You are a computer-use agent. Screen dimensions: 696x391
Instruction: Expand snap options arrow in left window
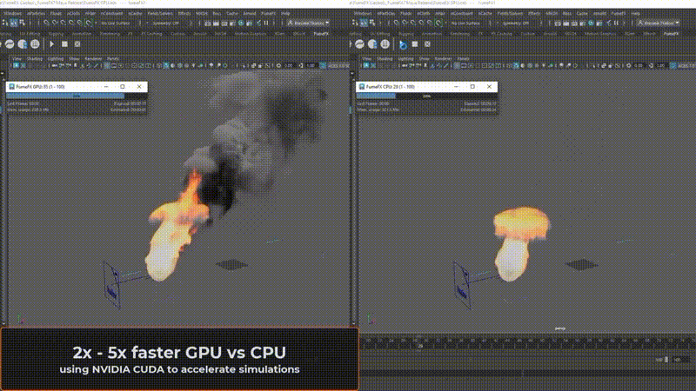96,23
